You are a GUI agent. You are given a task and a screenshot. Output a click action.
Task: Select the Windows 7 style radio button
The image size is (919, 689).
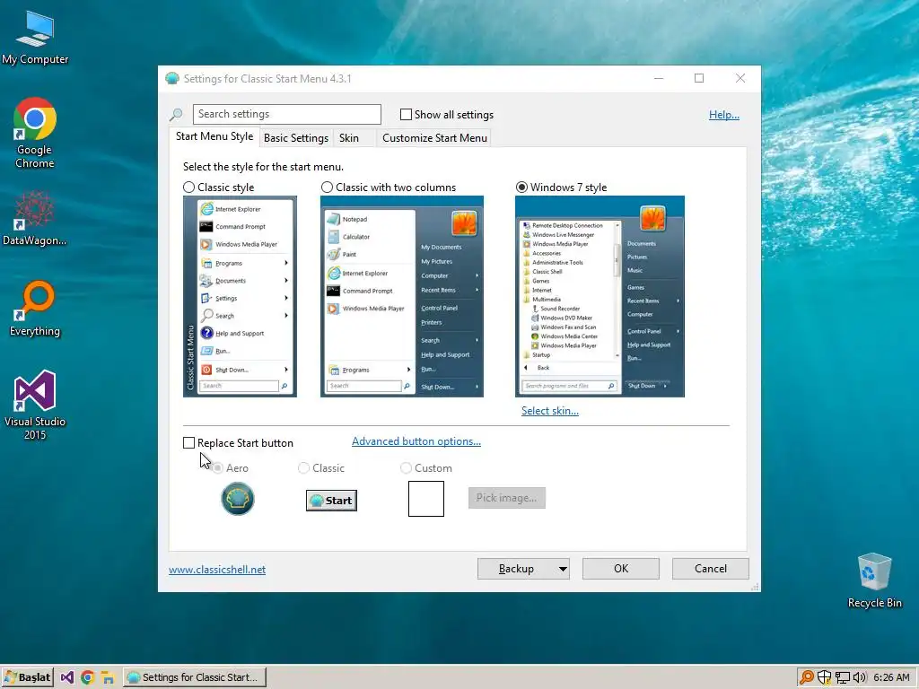521,188
